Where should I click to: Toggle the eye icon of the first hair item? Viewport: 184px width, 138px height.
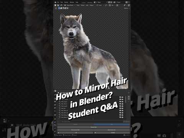click(x=120, y=97)
